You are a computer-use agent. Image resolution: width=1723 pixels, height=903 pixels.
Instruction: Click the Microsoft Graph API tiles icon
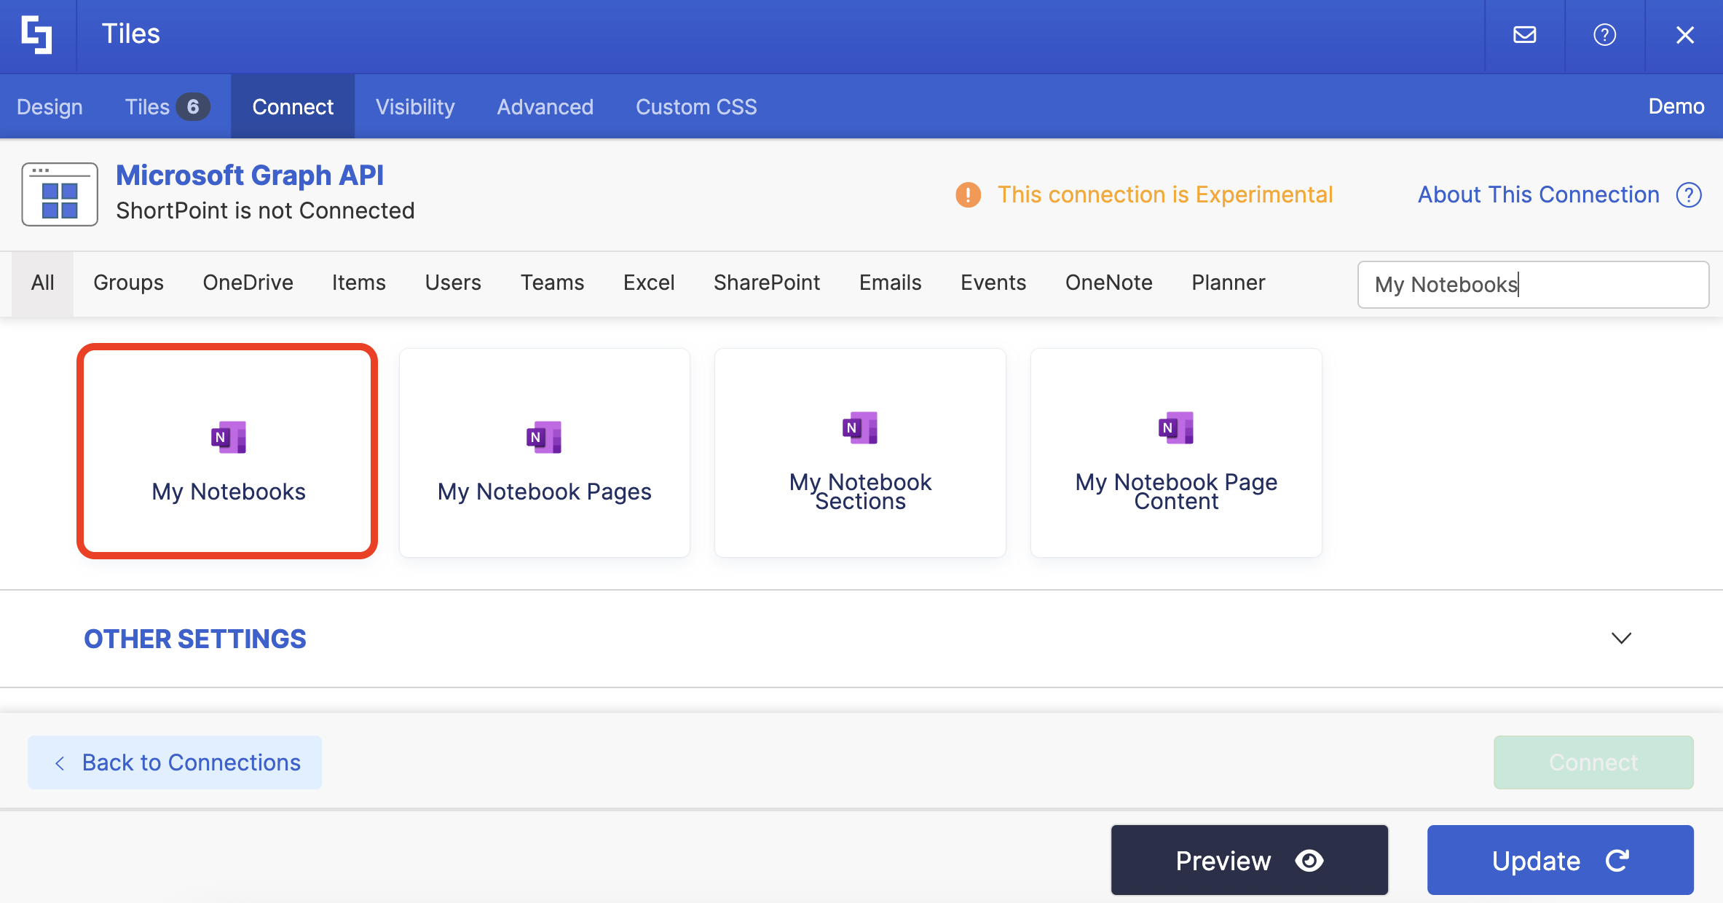click(x=60, y=194)
